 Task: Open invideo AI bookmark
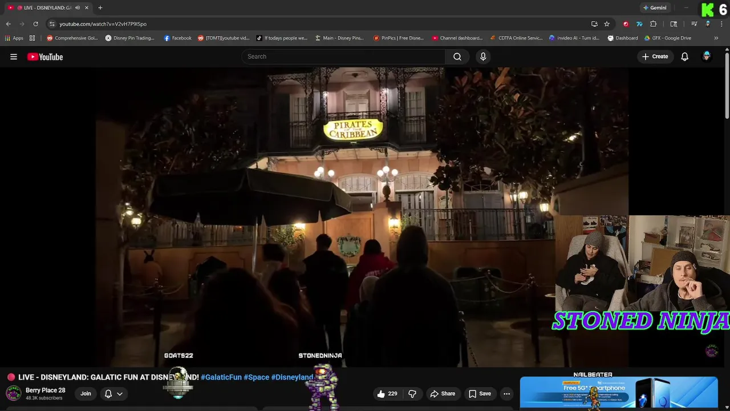click(x=574, y=38)
